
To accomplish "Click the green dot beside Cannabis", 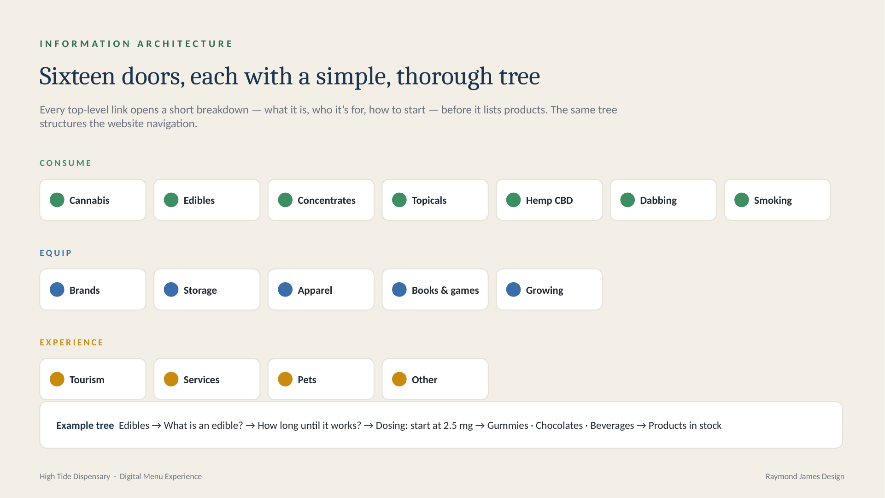I will click(x=57, y=200).
